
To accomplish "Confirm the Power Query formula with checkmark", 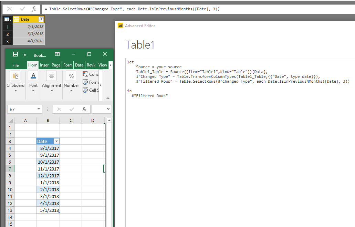I will click(x=22, y=9).
